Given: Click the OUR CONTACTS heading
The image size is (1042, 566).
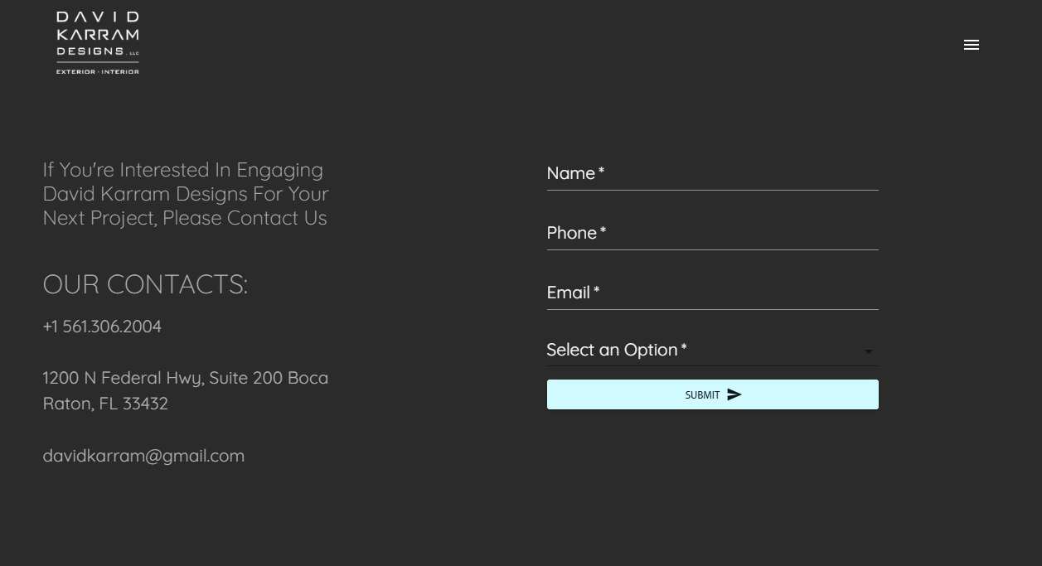Looking at the screenshot, I should click(145, 284).
